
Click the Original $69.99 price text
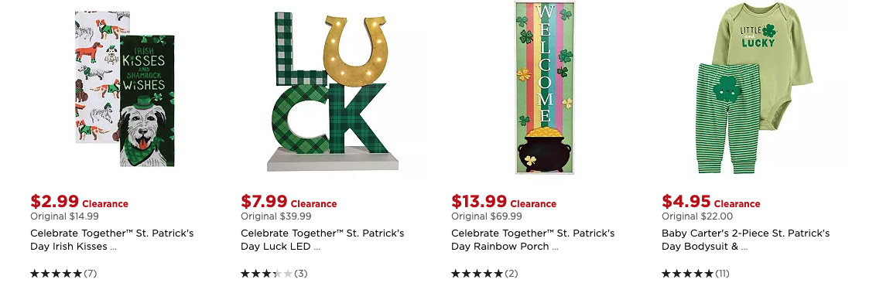click(487, 216)
